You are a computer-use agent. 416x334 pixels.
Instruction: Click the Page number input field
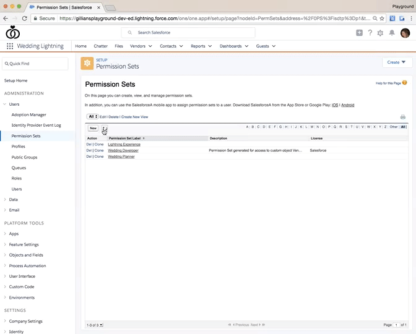(x=396, y=325)
